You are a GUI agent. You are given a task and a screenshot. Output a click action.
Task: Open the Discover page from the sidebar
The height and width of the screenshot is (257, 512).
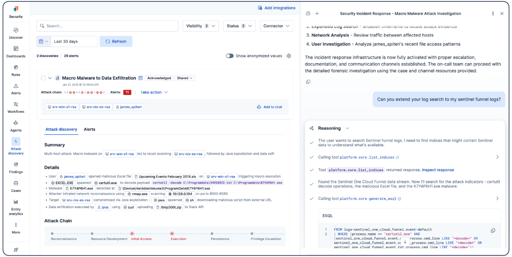16,33
